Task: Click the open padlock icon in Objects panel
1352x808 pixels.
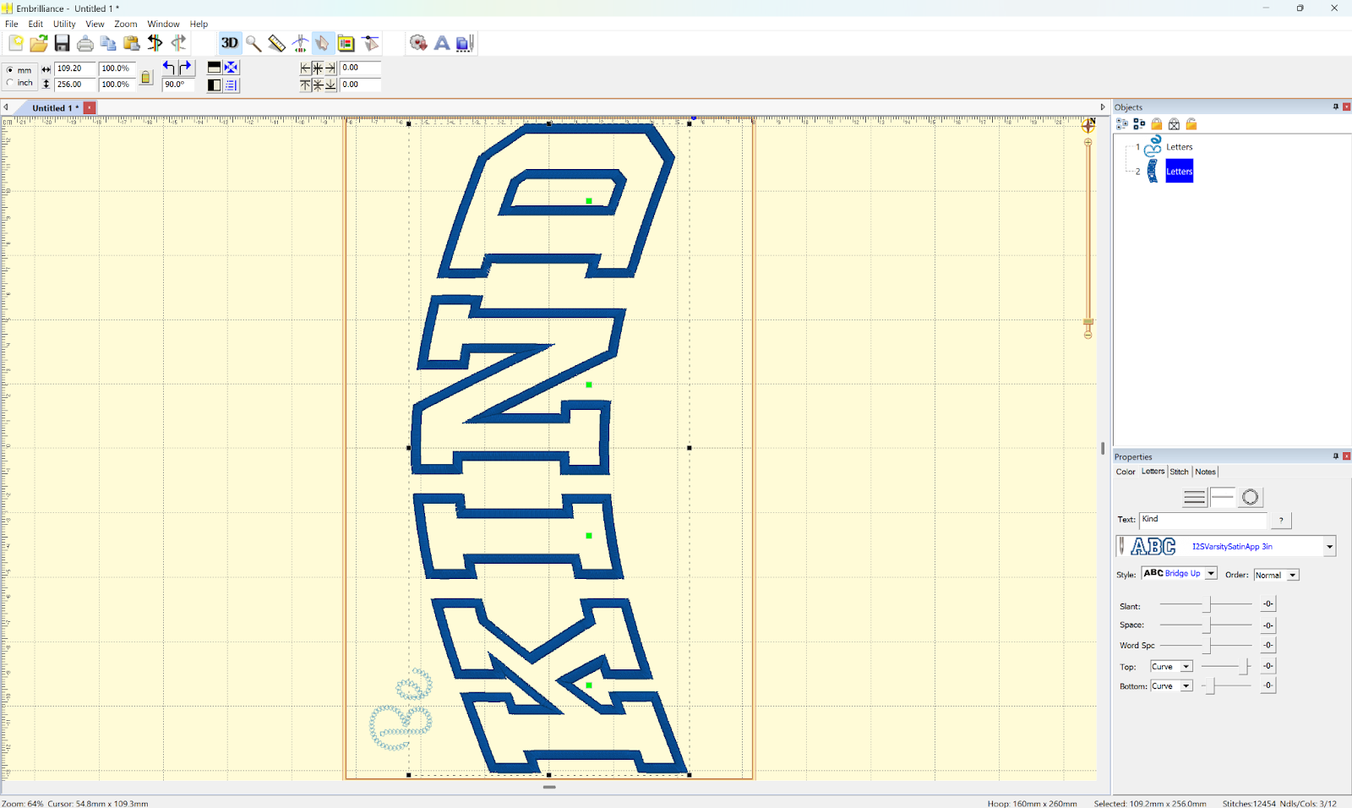Action: click(x=1191, y=124)
